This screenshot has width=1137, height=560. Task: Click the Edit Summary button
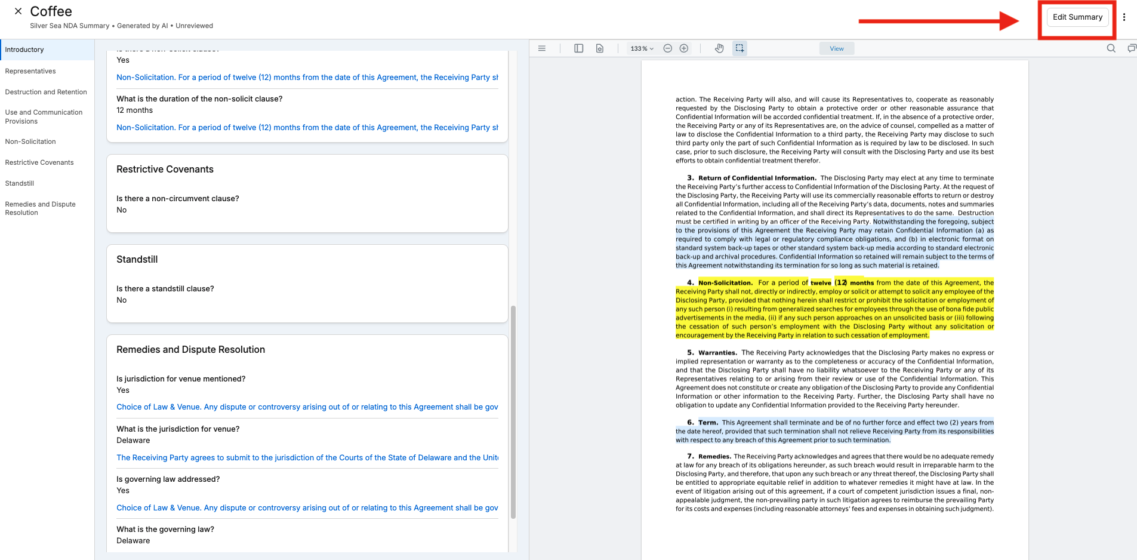coord(1077,17)
